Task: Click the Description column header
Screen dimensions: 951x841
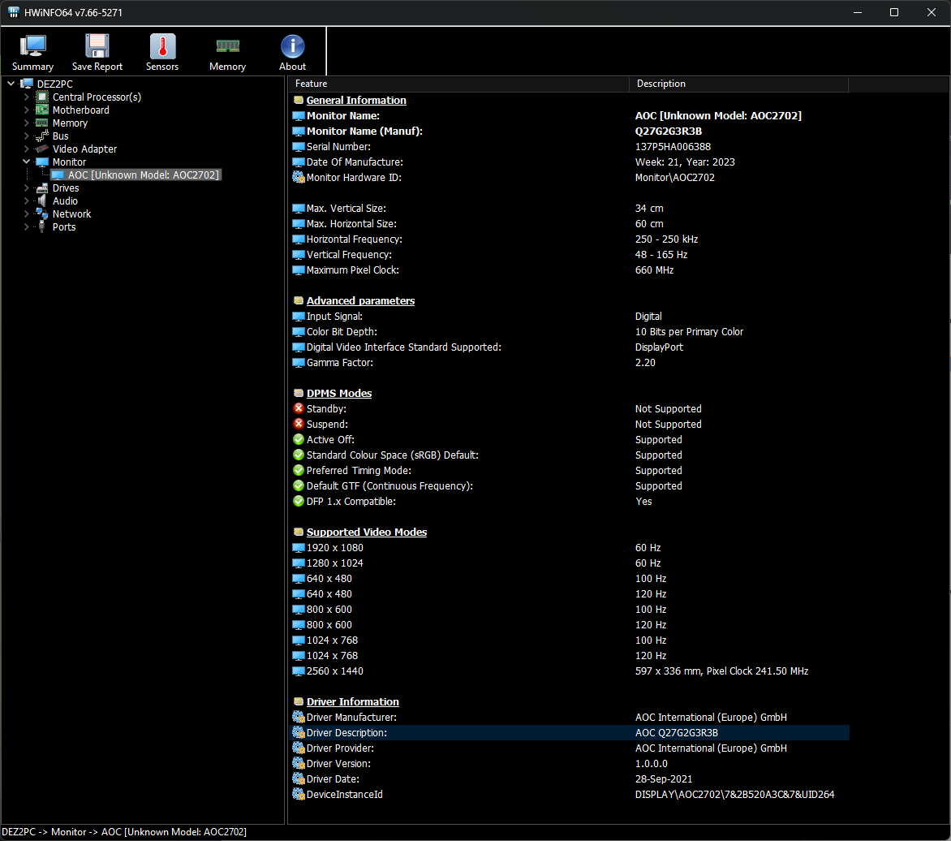Action: (x=738, y=84)
